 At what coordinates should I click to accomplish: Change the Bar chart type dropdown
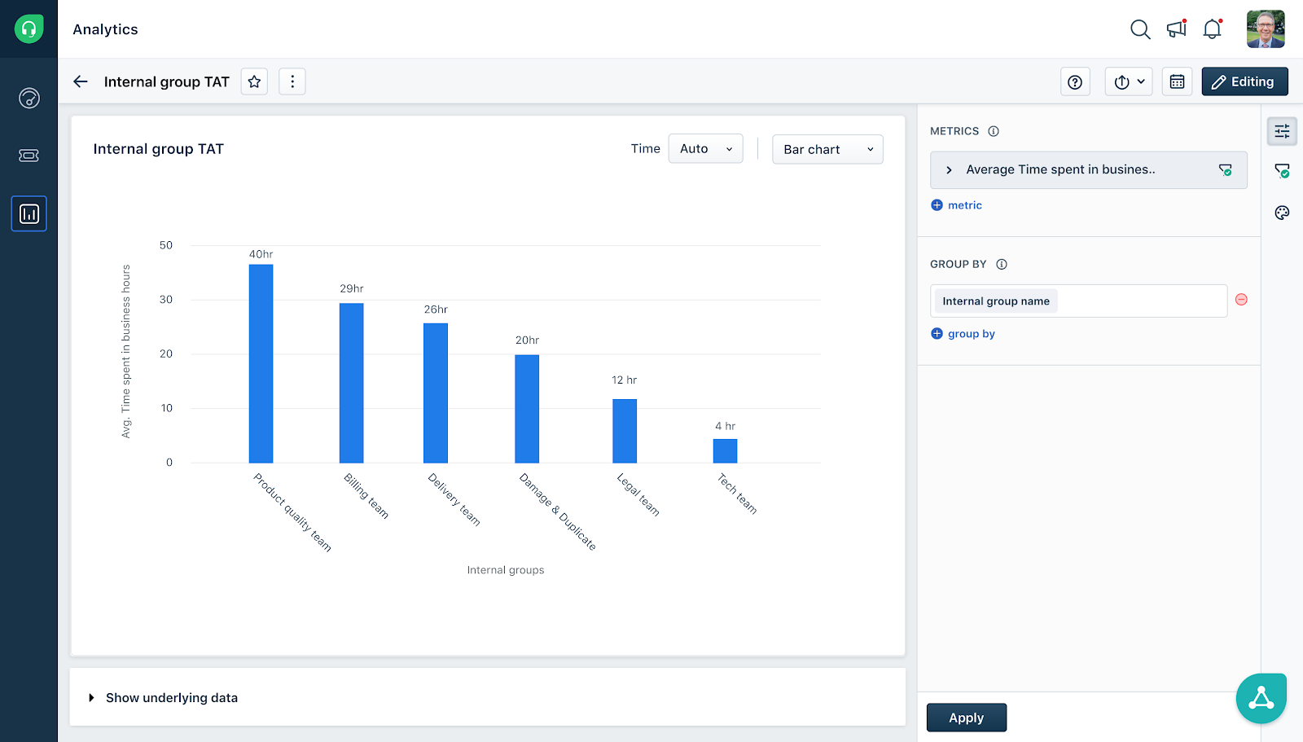(x=827, y=149)
